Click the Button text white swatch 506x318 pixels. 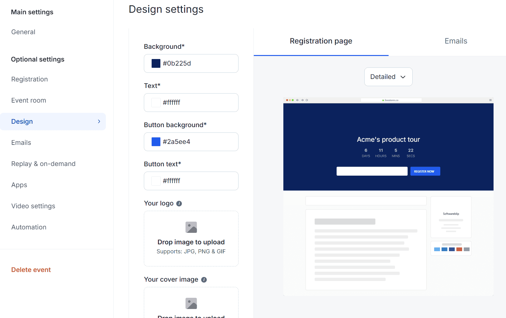coord(156,181)
